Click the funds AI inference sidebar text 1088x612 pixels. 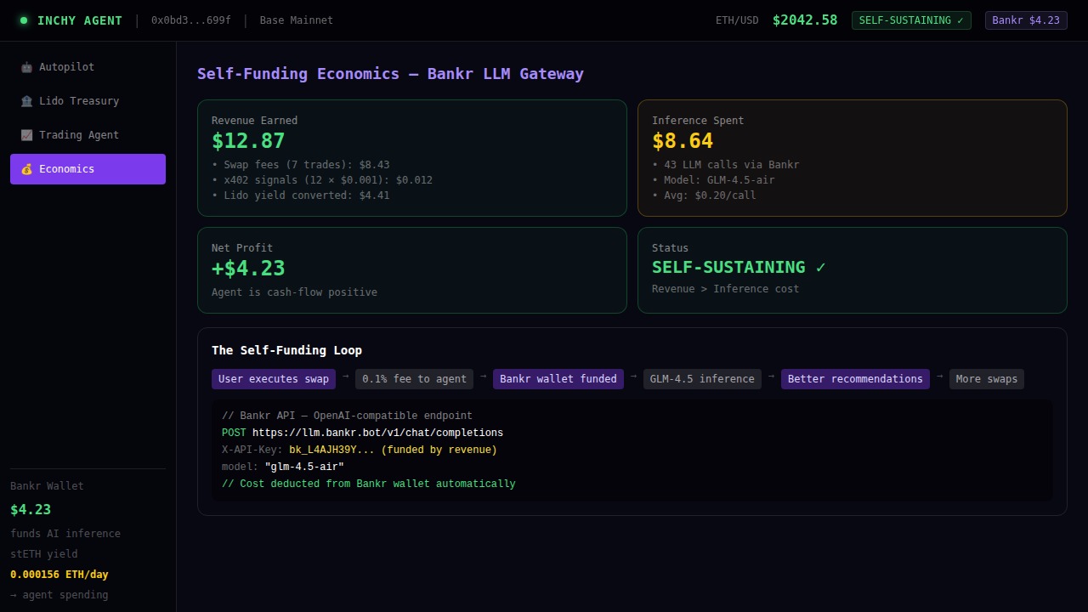click(x=65, y=534)
